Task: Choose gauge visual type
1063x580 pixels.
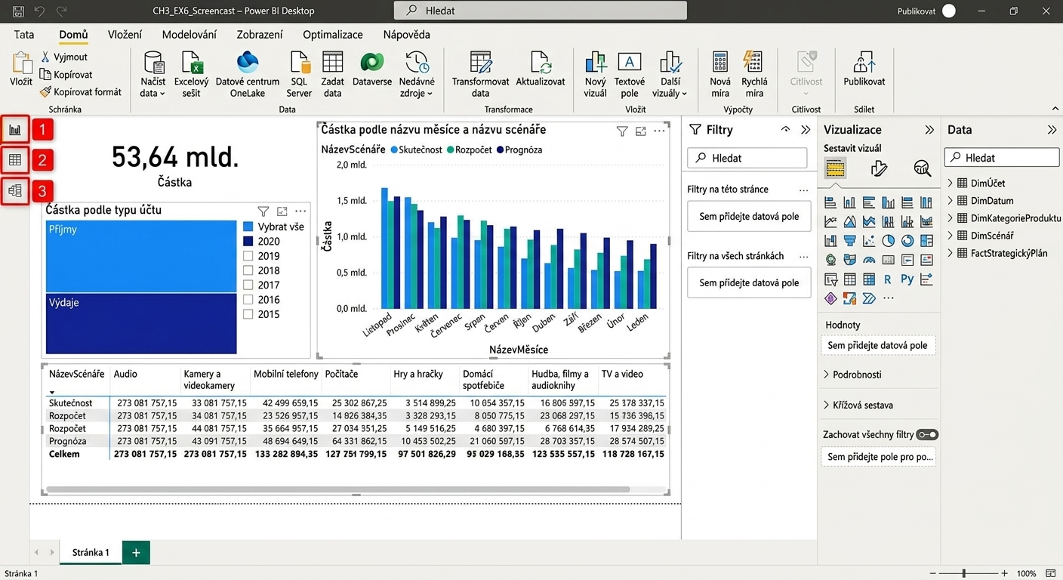Action: point(869,260)
